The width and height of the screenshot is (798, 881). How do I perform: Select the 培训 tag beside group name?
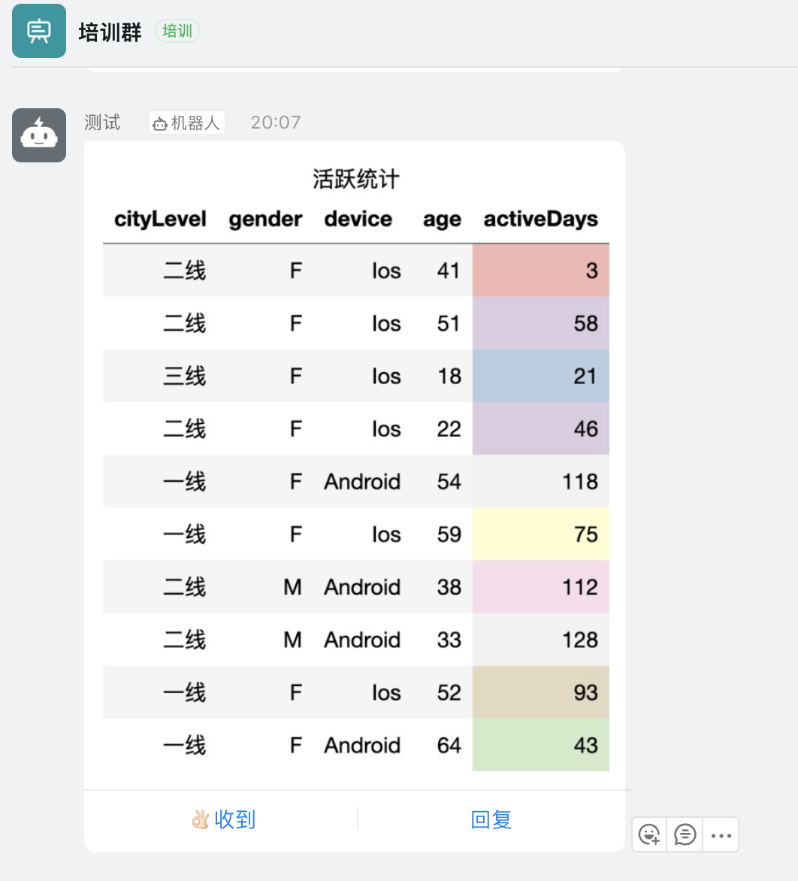pyautogui.click(x=177, y=32)
